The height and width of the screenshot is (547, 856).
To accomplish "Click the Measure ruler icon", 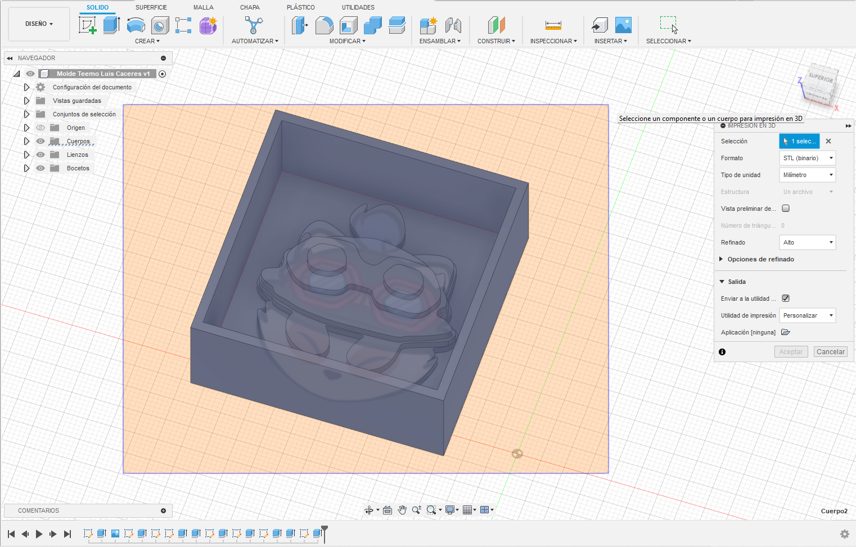I will point(553,25).
